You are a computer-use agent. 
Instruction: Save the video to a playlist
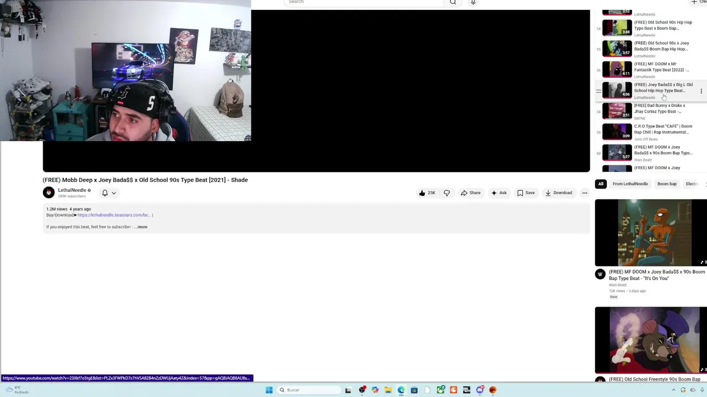click(526, 193)
